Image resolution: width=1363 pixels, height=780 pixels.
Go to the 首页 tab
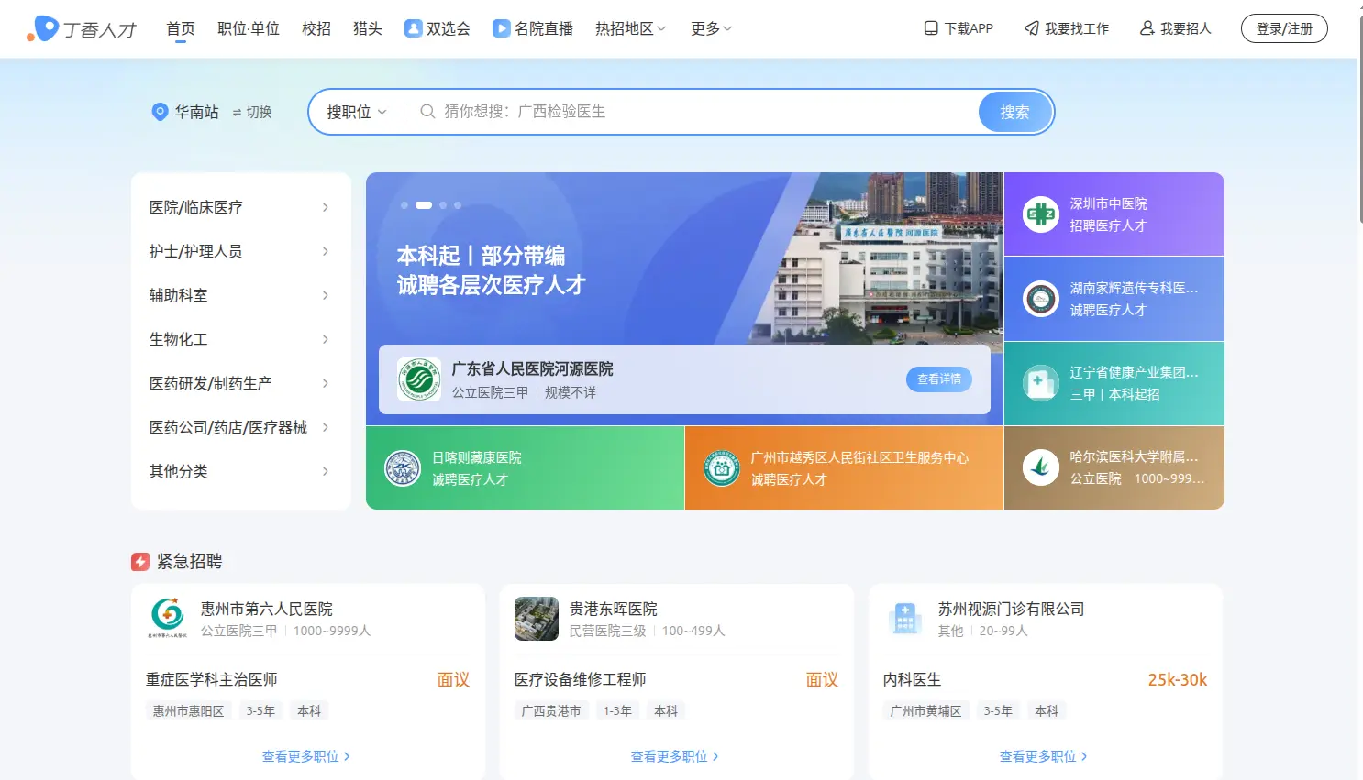click(x=181, y=28)
